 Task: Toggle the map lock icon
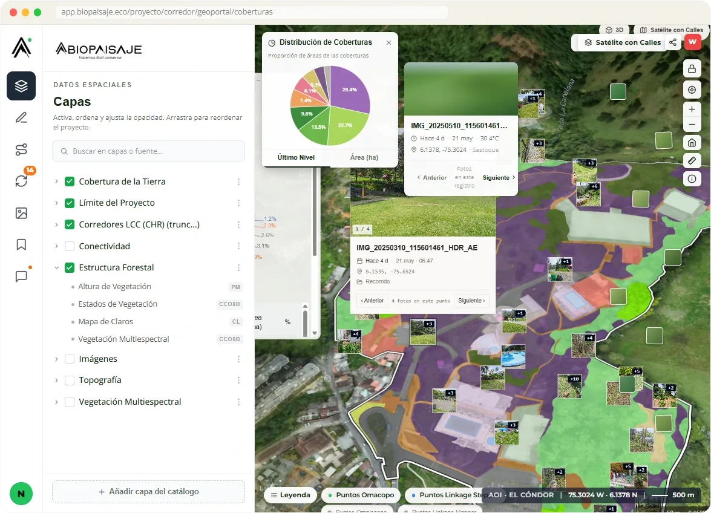point(692,69)
